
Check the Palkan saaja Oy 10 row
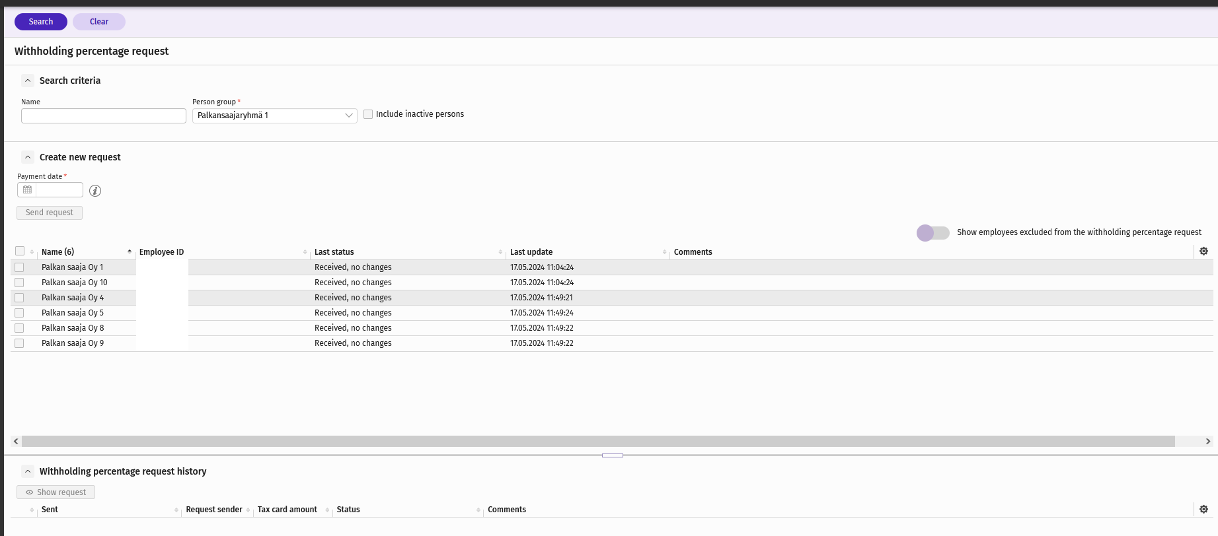click(x=19, y=283)
